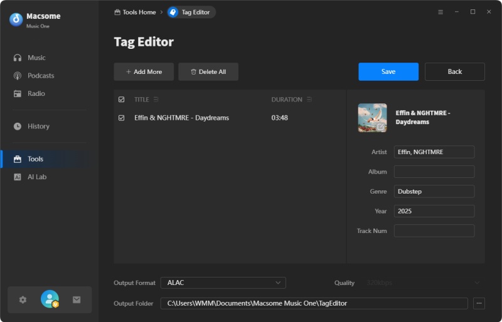Sort by the TITLE column icon
The height and width of the screenshot is (322, 502).
[156, 100]
